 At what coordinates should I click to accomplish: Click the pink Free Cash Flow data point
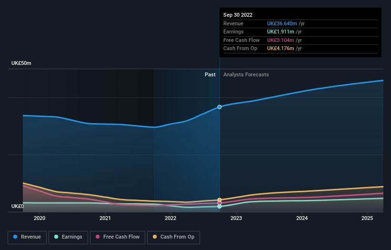220,203
